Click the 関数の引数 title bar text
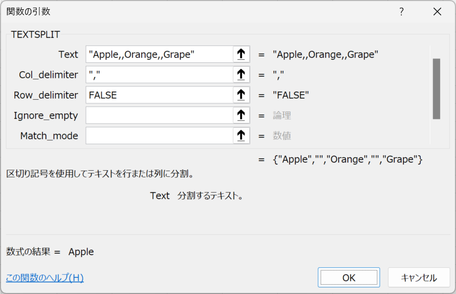 tap(29, 12)
